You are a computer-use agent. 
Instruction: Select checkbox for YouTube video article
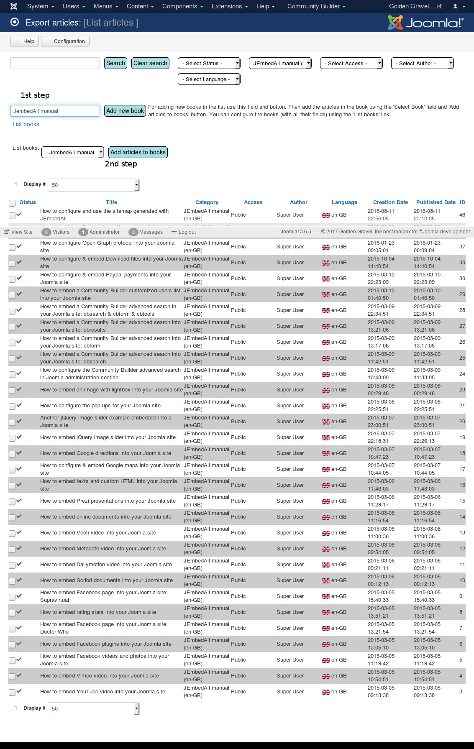(12, 693)
